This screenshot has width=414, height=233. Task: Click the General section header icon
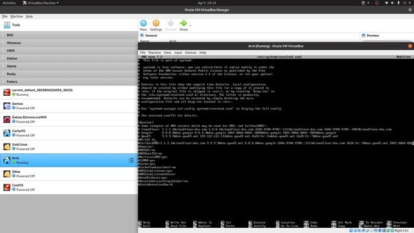[142, 36]
